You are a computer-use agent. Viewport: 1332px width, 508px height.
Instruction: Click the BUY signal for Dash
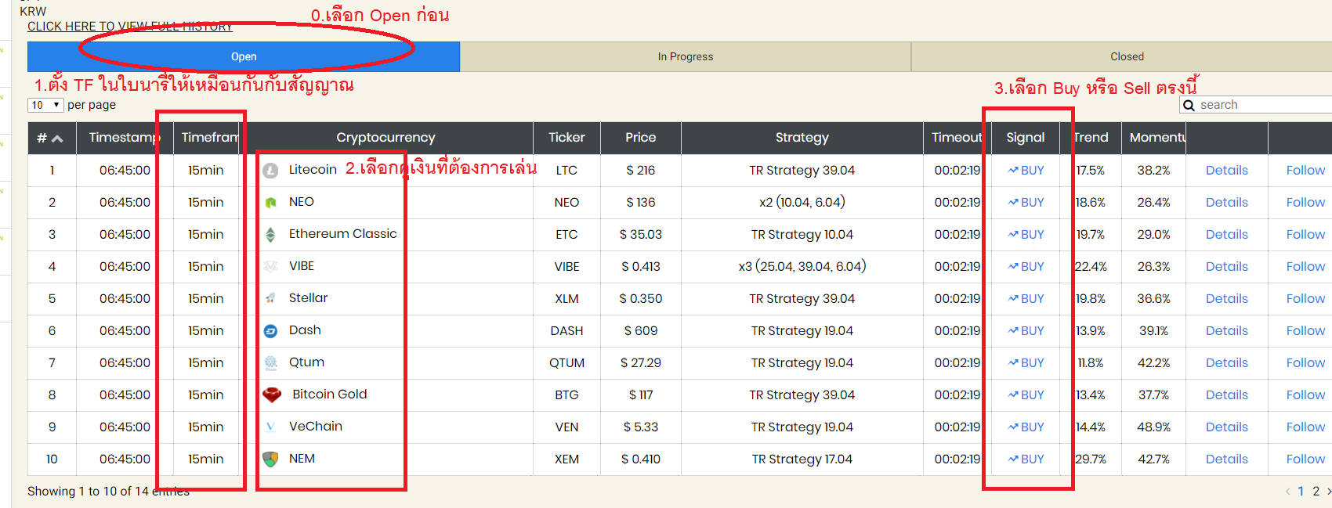click(x=1026, y=330)
